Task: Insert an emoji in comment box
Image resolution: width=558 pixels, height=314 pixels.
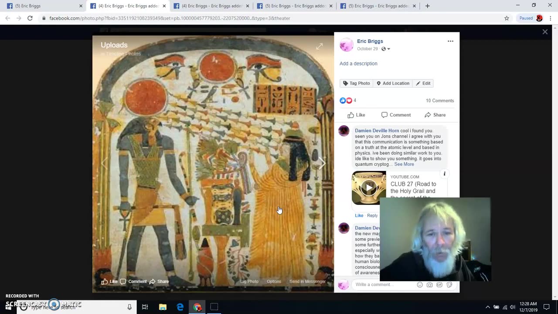Action: point(420,285)
